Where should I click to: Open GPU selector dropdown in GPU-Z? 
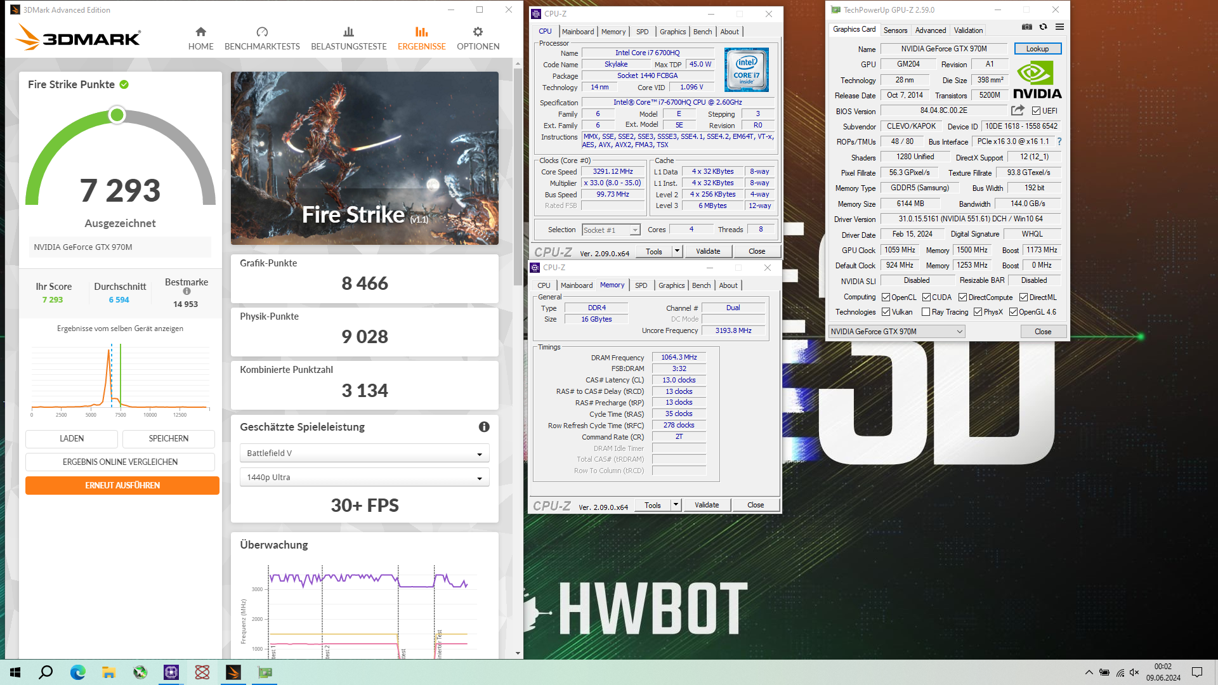(x=896, y=332)
